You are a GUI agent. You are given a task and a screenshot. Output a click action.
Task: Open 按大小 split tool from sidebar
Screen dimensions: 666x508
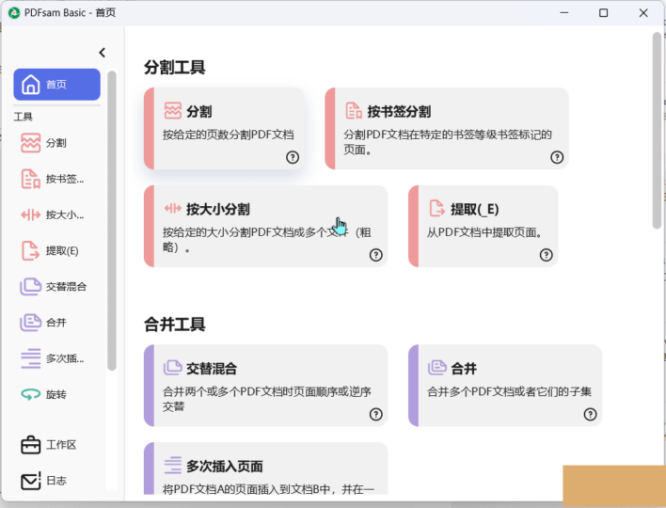[53, 214]
